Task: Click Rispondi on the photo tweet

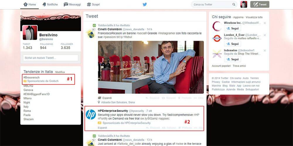Action: pos(153,98)
